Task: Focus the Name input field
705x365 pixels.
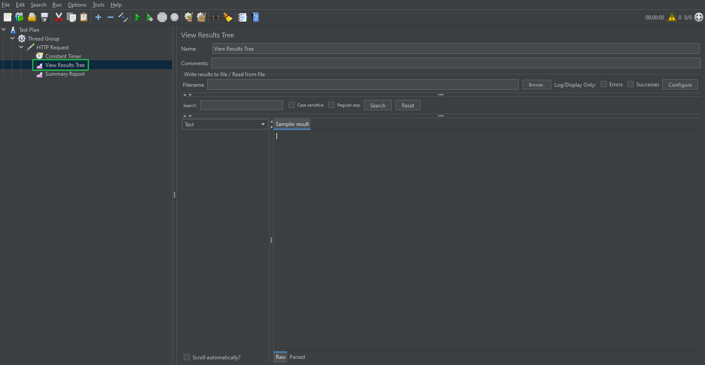Action: (456, 48)
